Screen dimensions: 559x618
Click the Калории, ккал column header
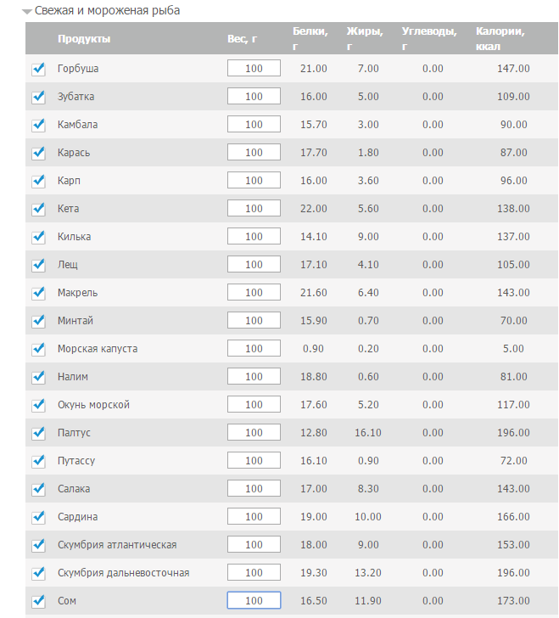pos(500,39)
